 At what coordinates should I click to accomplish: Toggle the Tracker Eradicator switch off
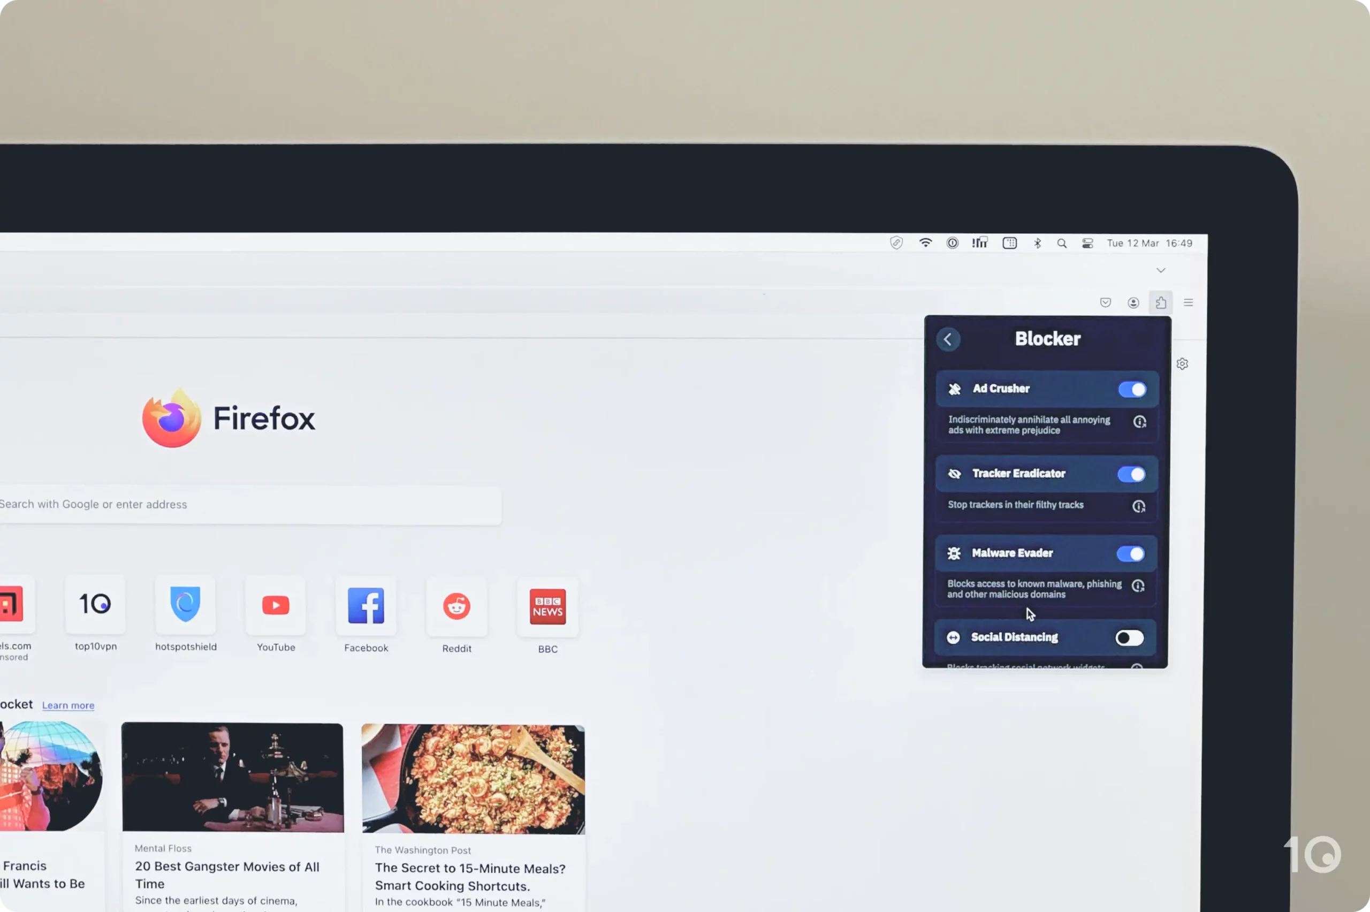[1132, 473]
